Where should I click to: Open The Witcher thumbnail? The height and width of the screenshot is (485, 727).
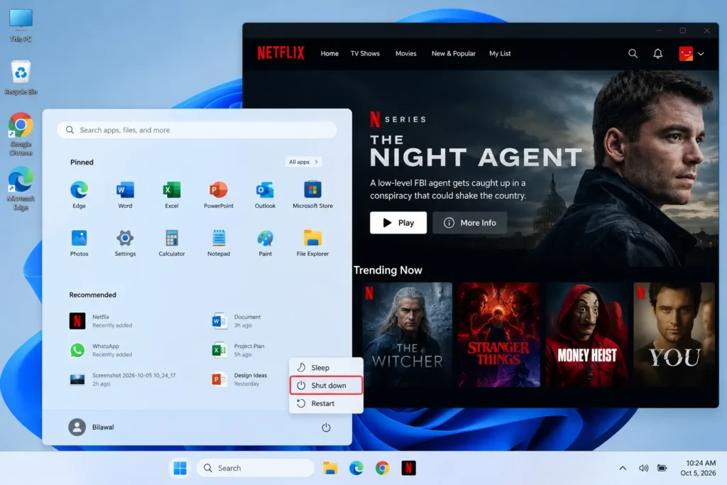point(407,334)
